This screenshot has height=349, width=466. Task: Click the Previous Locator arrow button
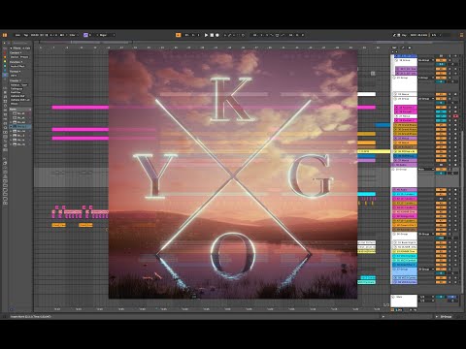393,51
